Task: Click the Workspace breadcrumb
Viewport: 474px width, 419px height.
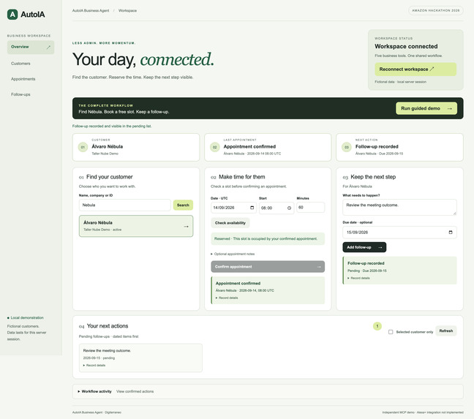Action: 127,10
